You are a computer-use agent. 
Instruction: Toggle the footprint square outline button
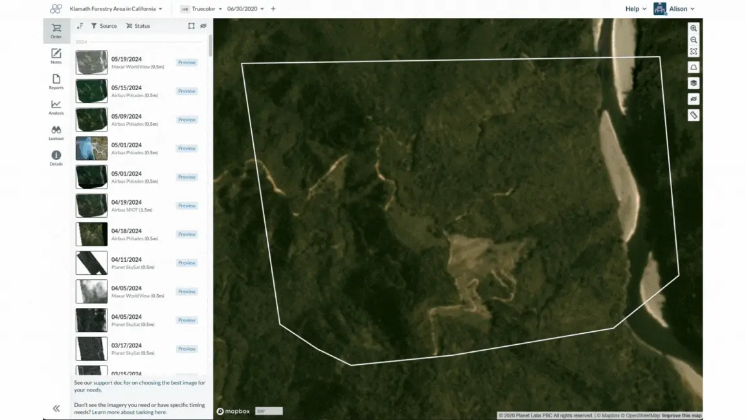click(x=191, y=26)
